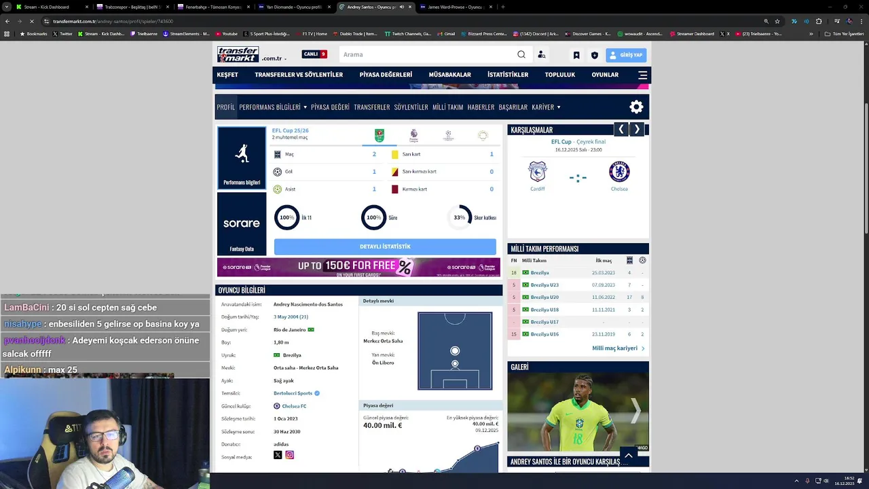Open the X social media icon

click(x=278, y=455)
